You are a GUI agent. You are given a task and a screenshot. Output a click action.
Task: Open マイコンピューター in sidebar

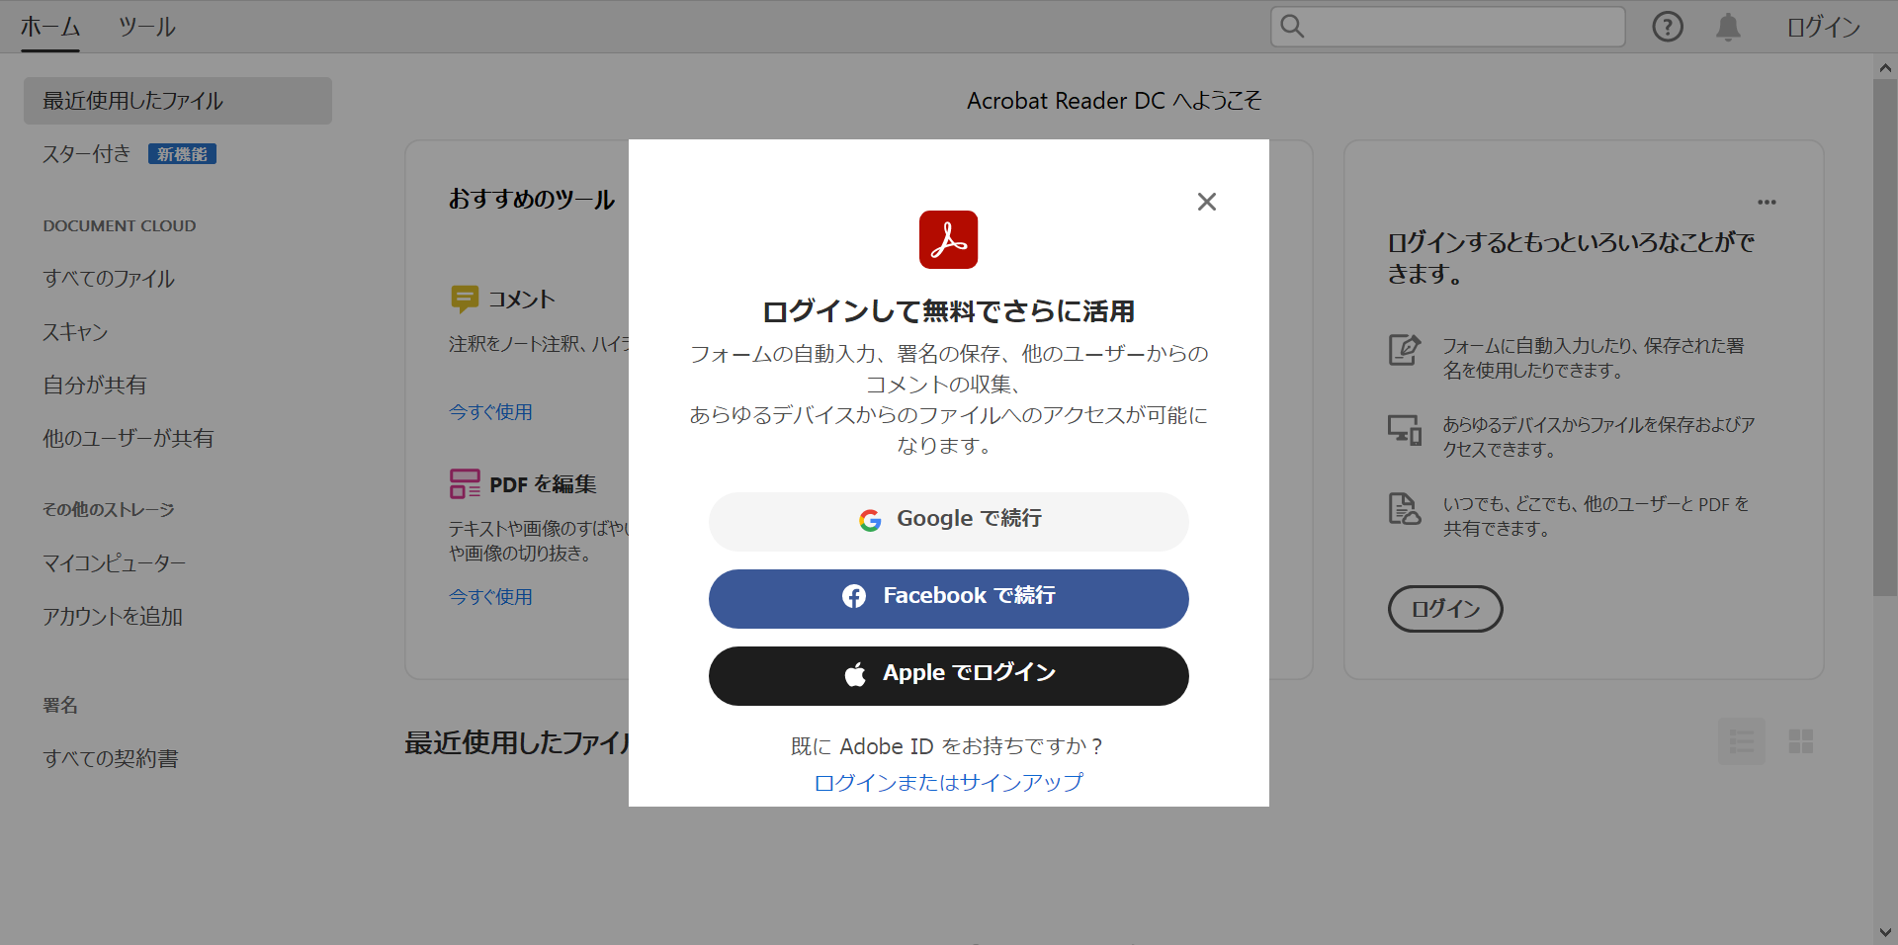click(x=114, y=563)
